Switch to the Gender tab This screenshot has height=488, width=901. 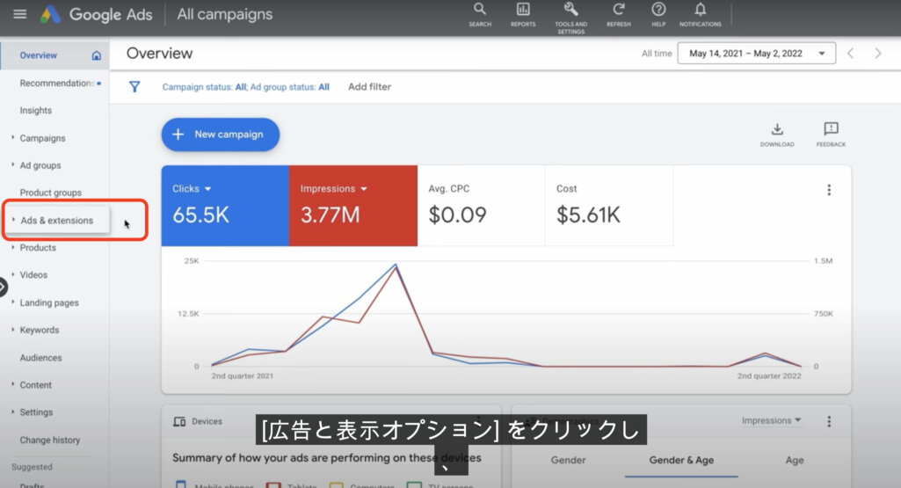(x=568, y=460)
